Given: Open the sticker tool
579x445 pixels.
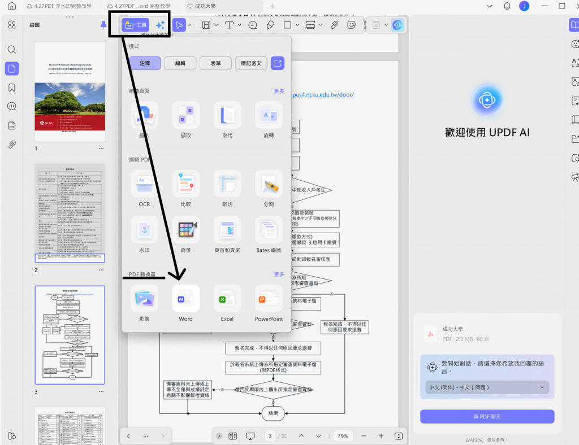Looking at the screenshot, I should pos(352,25).
